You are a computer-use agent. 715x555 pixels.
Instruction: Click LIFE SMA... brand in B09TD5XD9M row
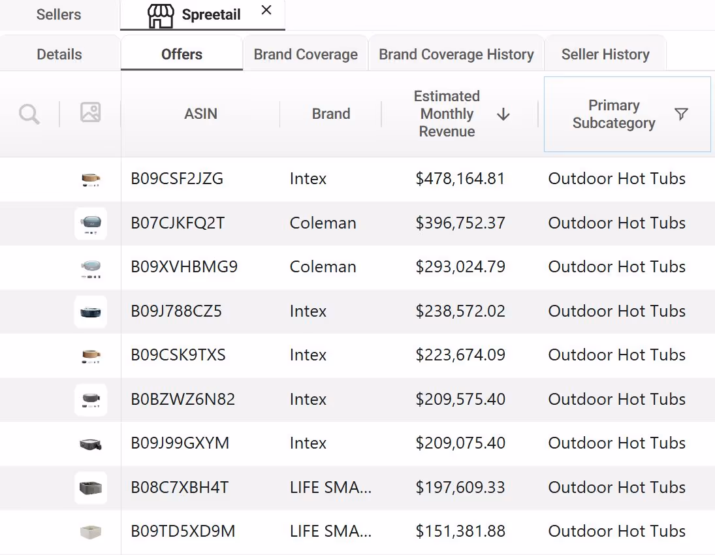330,531
